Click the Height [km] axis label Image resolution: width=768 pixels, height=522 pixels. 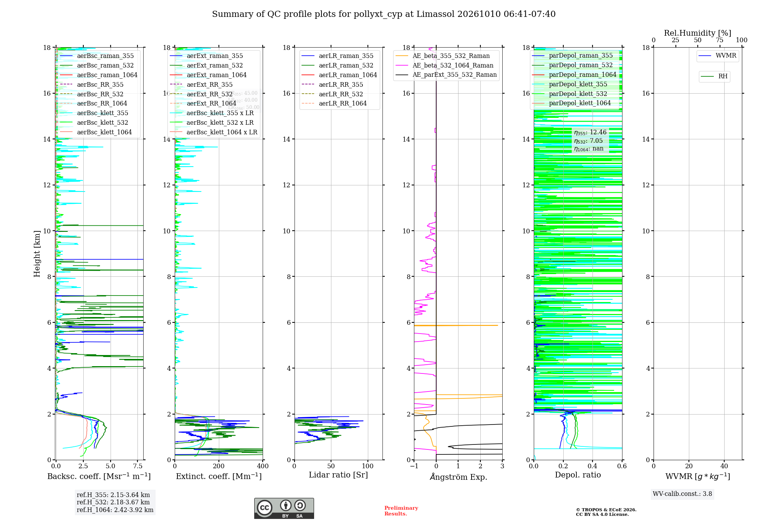[37, 254]
